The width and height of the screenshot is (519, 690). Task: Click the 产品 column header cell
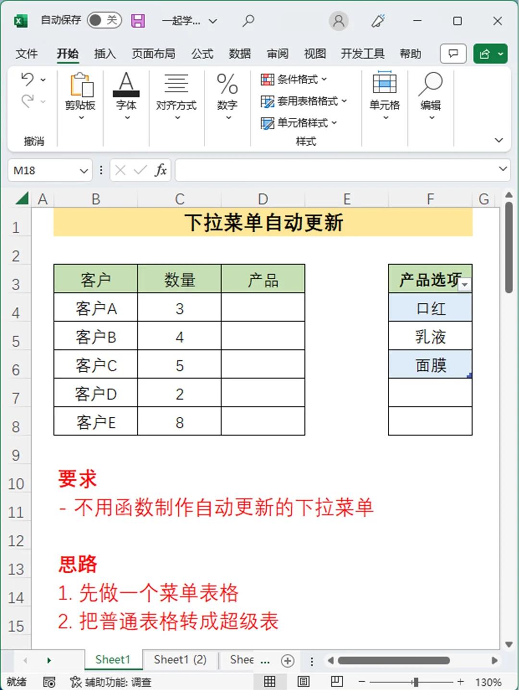coord(263,279)
